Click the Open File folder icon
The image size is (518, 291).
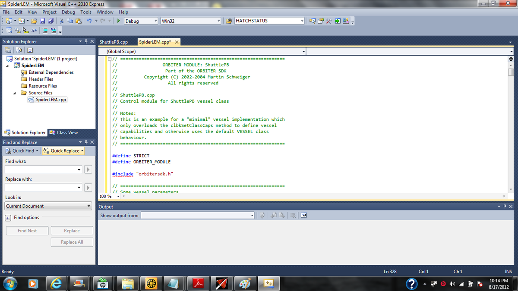(x=34, y=21)
